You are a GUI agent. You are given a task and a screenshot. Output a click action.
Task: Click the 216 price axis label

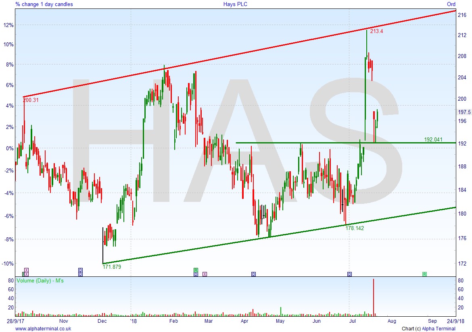462,15
